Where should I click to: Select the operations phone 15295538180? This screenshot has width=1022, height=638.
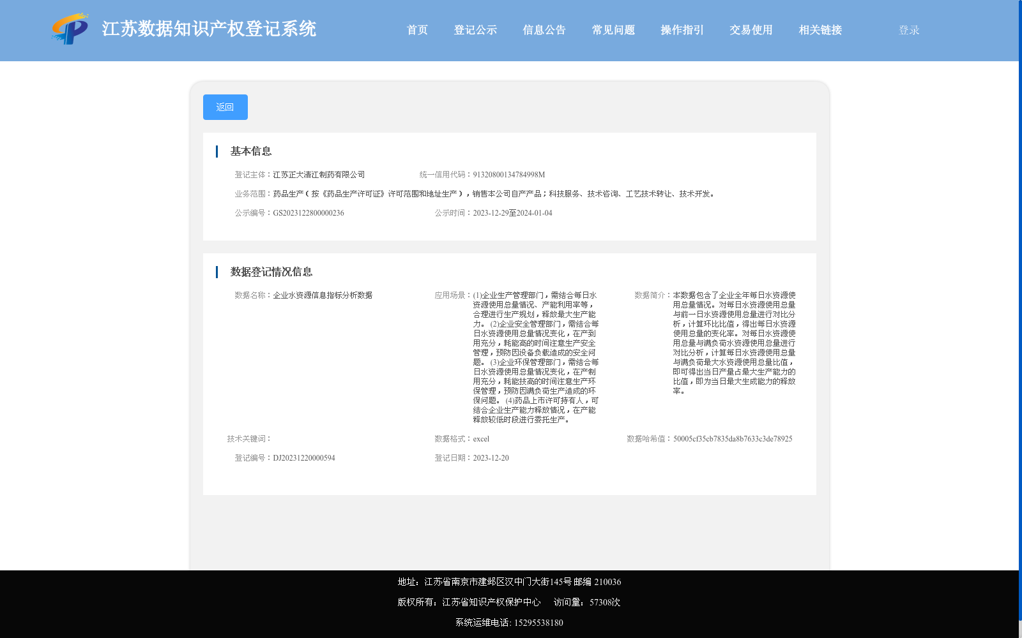538,623
